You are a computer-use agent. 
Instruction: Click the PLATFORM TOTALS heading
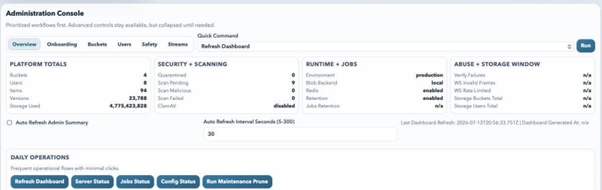pos(38,64)
